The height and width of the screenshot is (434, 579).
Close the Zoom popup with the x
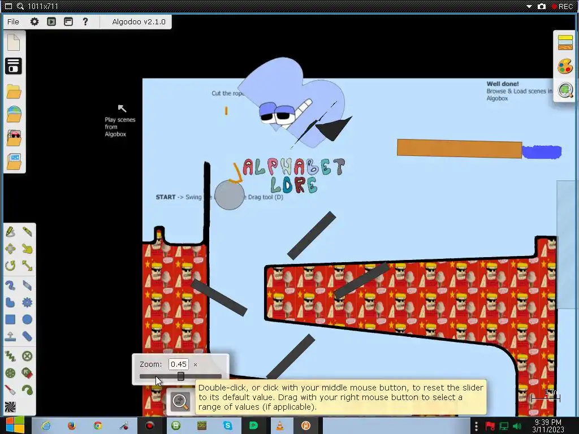coord(195,364)
